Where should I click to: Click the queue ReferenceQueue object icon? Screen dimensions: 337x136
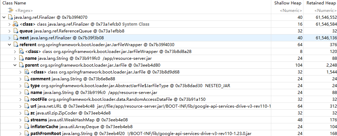15,31
